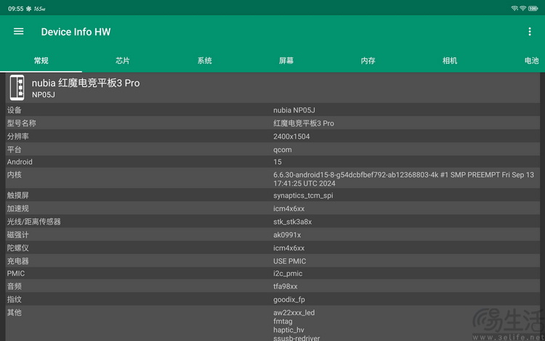
Task: Select the 设备 row value nubia NP05J
Action: [x=294, y=110]
